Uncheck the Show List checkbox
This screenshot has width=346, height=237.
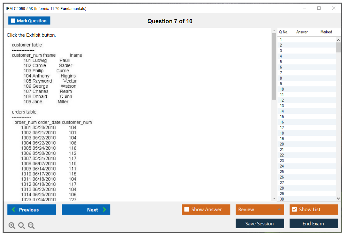pos(294,210)
